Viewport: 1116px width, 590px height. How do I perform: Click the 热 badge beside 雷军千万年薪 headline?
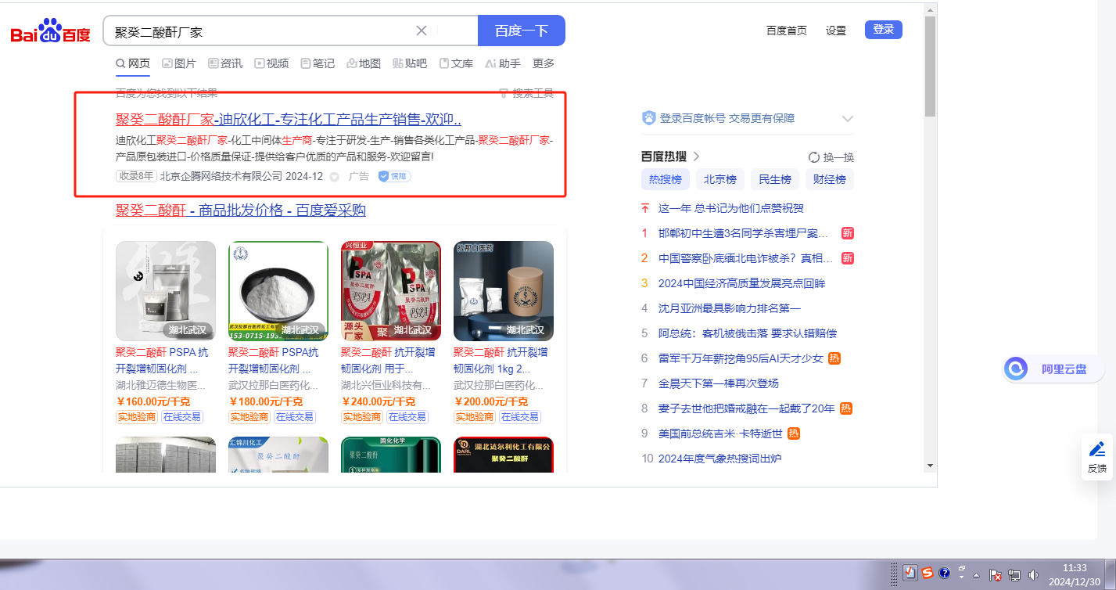pyautogui.click(x=834, y=358)
